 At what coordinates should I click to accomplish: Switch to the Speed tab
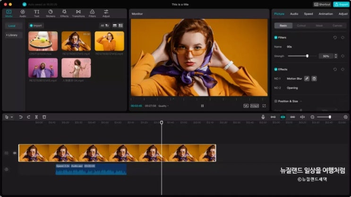[x=308, y=14]
